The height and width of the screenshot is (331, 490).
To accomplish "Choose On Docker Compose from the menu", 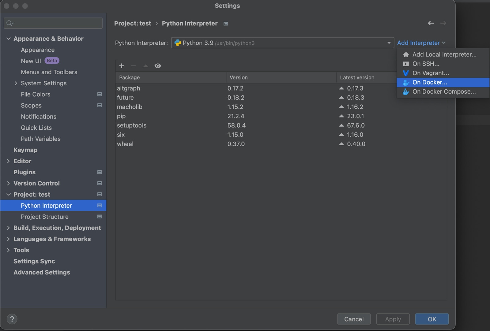I will pyautogui.click(x=444, y=91).
